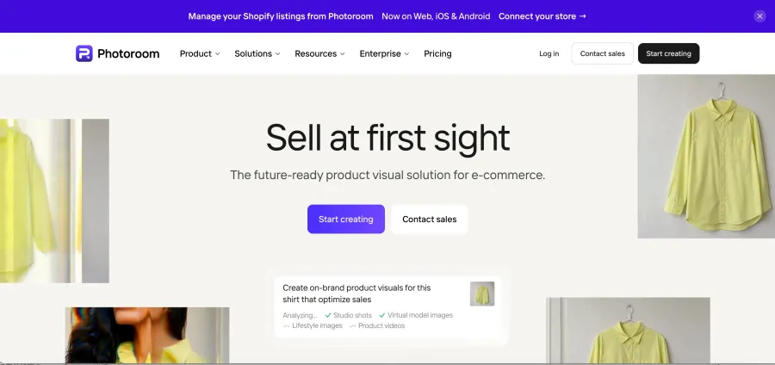Open the small shirt thumbnail in prompt card
The width and height of the screenshot is (775, 365).
click(x=482, y=294)
